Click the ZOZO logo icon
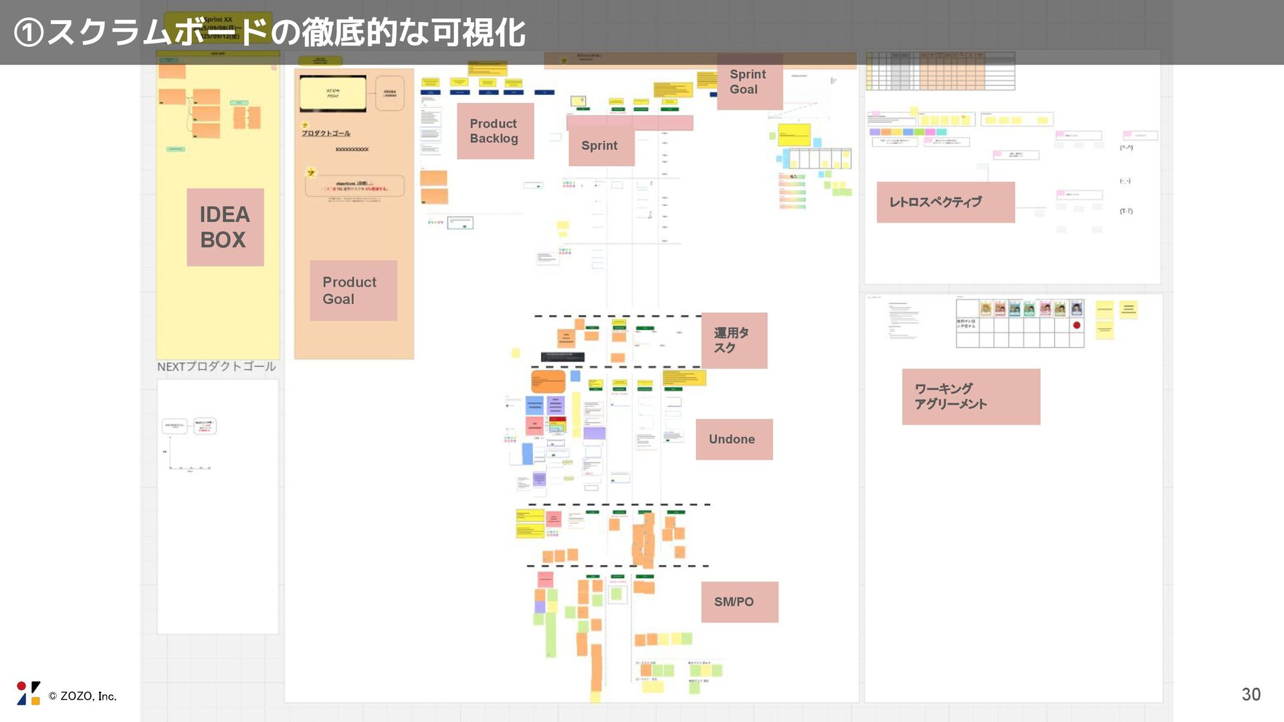The image size is (1284, 722). point(29,693)
